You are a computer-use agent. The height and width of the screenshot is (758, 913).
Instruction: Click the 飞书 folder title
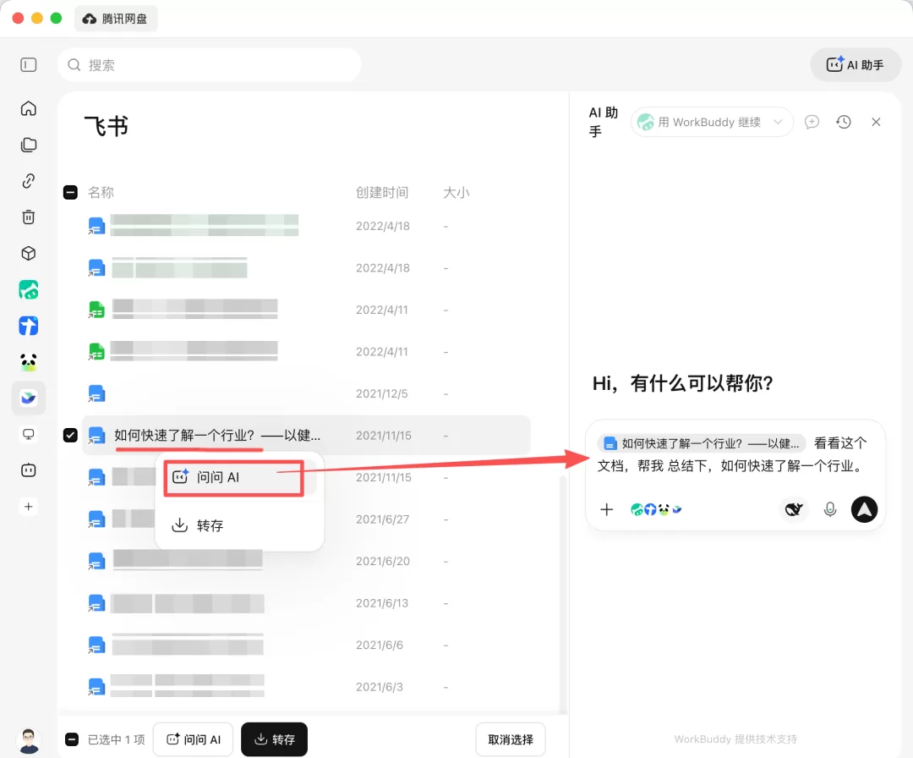pos(106,126)
